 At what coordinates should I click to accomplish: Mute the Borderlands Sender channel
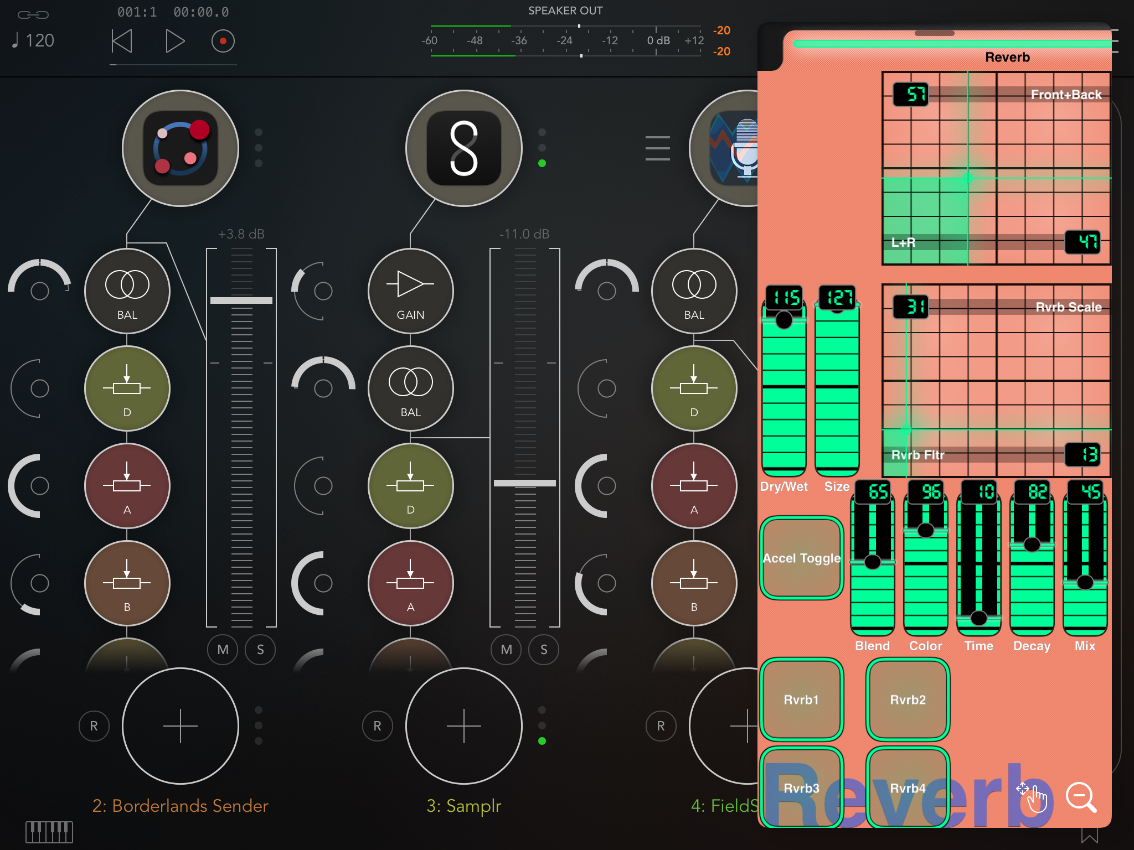click(223, 650)
